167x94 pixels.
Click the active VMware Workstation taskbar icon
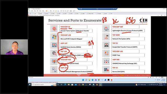(x=100, y=85)
